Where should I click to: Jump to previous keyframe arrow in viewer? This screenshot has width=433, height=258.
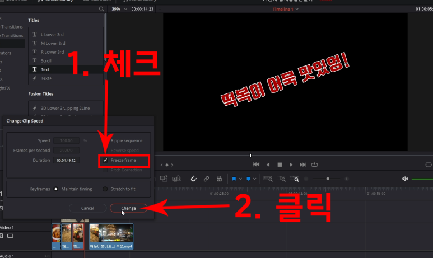tap(161, 165)
